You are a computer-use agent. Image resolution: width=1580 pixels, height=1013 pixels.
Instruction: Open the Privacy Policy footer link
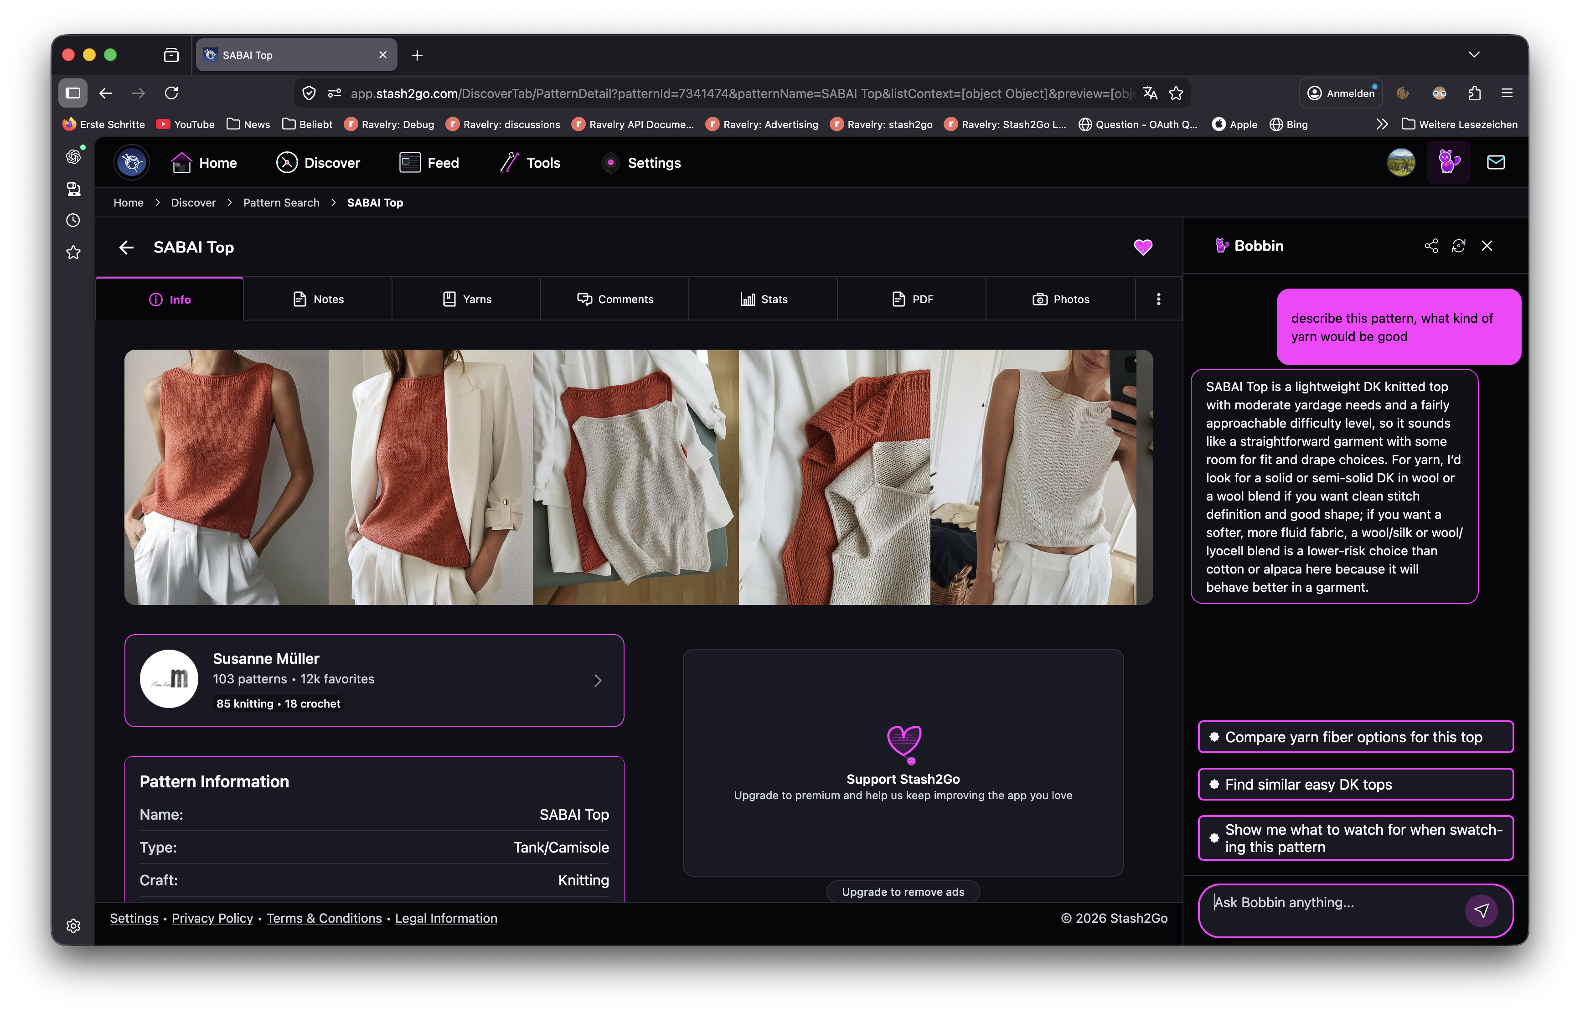coord(212,918)
